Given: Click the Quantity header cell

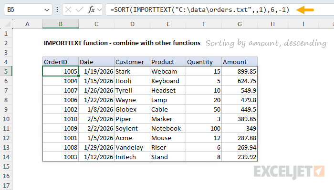Looking at the screenshot, I should [x=204, y=62].
